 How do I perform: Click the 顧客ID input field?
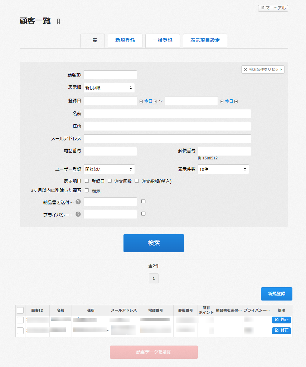[110, 75]
